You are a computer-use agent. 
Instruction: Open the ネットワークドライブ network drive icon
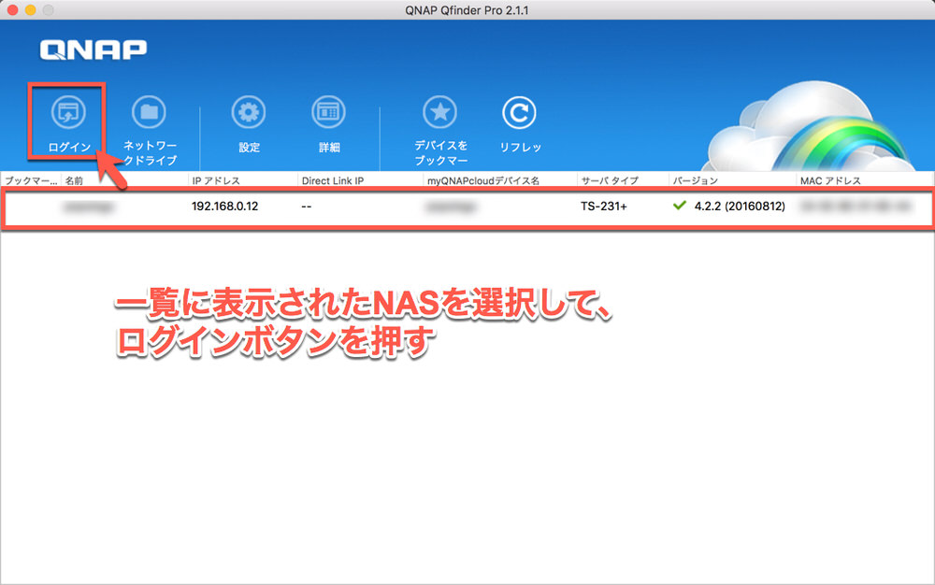(x=149, y=112)
